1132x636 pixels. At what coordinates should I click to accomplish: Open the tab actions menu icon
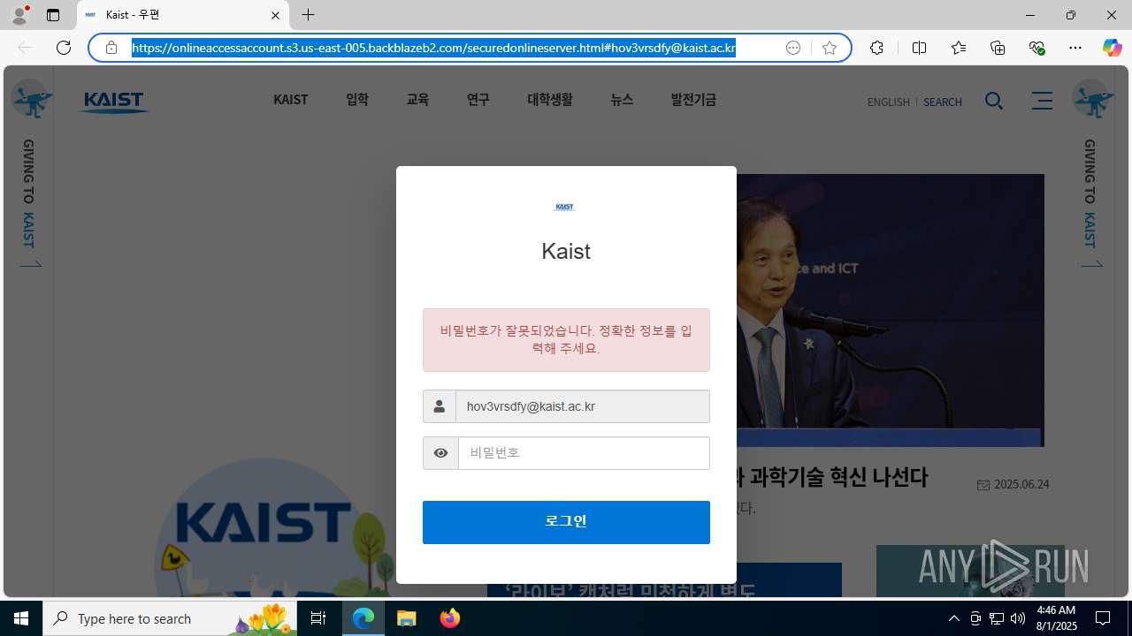(53, 15)
